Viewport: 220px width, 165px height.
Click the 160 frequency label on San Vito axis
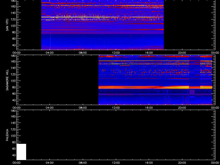coord(13,6)
